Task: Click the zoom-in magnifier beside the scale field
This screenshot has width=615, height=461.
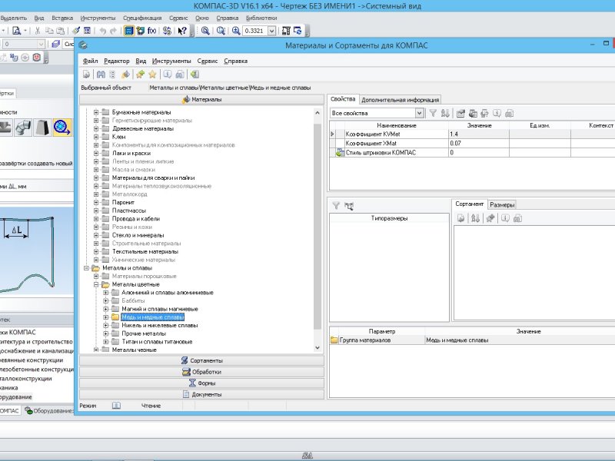Action: tap(236, 31)
